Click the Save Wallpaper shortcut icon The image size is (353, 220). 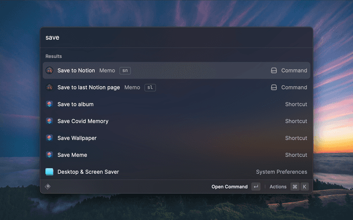(49, 138)
